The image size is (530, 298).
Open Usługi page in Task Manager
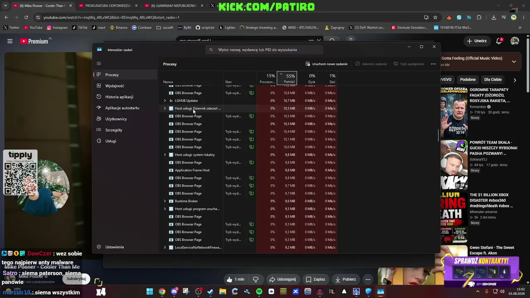coord(125,141)
